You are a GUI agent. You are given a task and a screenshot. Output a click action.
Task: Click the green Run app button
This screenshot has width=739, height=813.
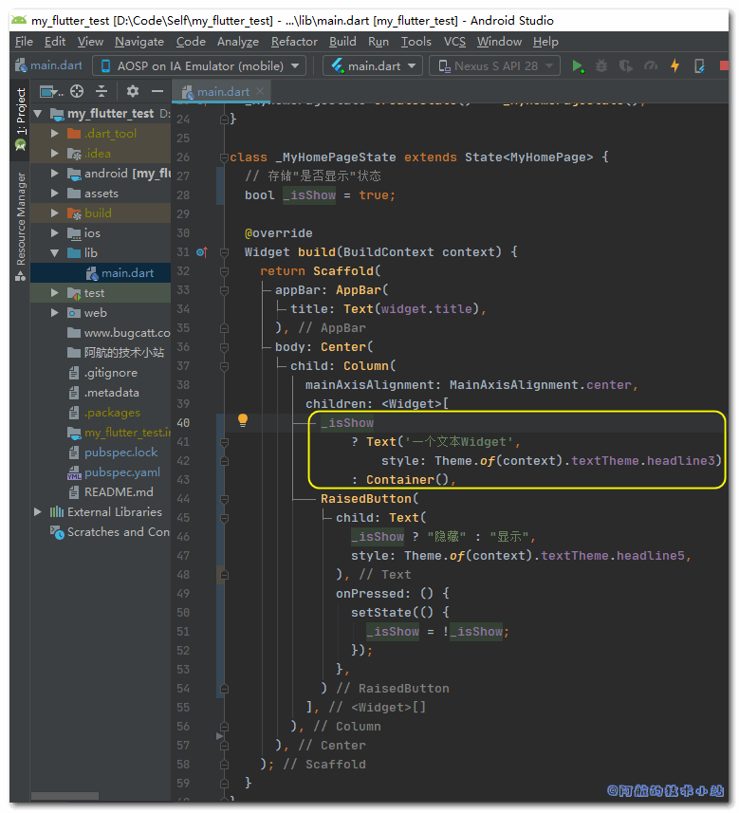click(578, 66)
